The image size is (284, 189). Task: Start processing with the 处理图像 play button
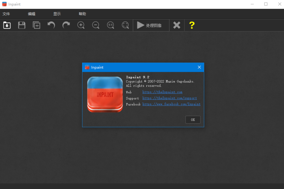point(151,25)
